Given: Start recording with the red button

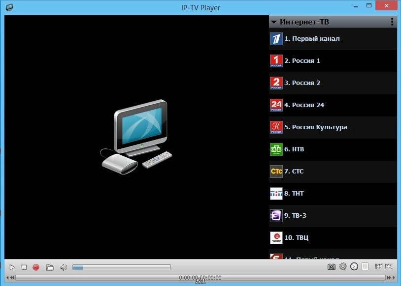Looking at the screenshot, I should click(x=36, y=267).
